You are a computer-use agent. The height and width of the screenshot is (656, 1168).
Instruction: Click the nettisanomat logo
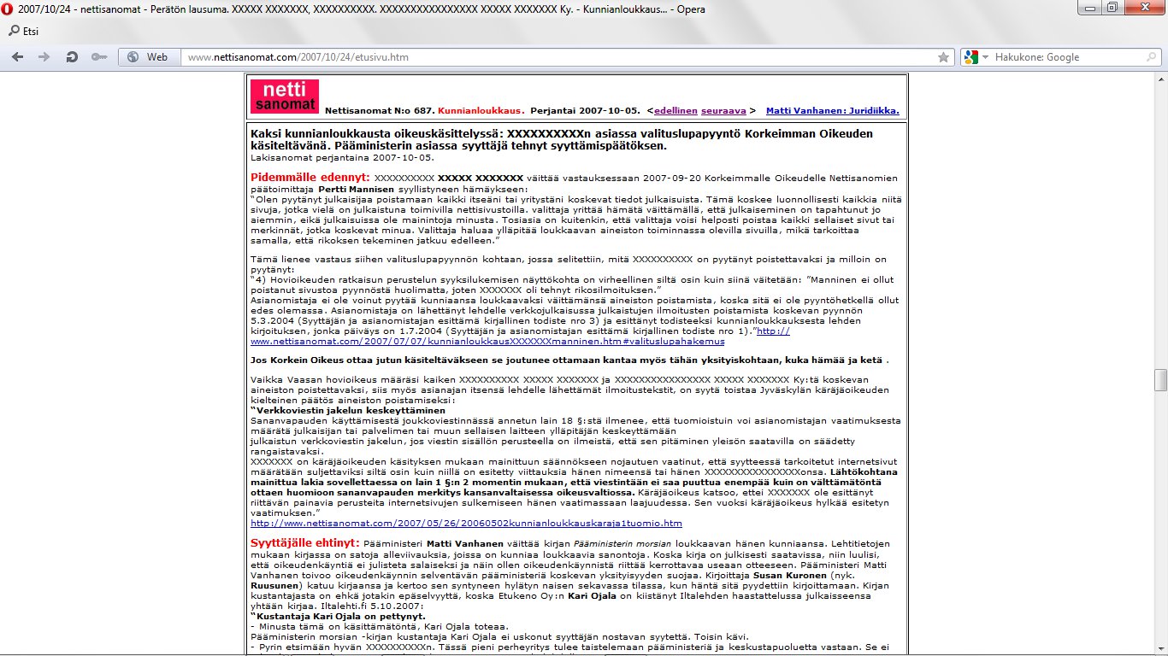[285, 96]
